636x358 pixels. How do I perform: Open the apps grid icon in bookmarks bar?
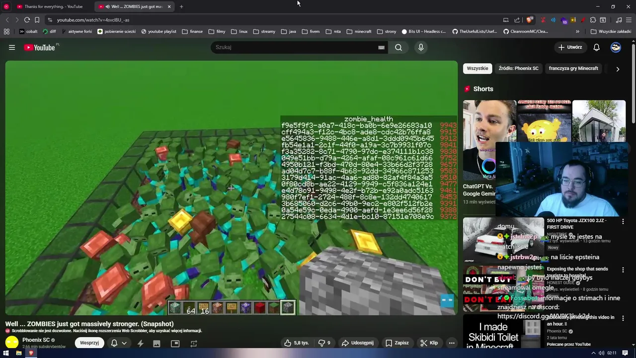[x=6, y=31]
